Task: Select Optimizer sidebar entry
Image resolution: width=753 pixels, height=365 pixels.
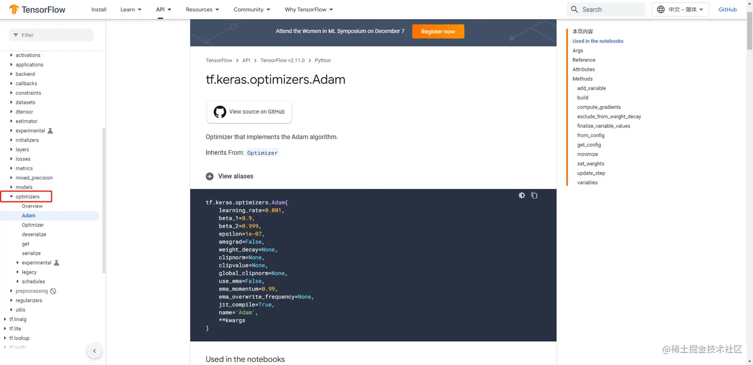Action: tap(33, 225)
